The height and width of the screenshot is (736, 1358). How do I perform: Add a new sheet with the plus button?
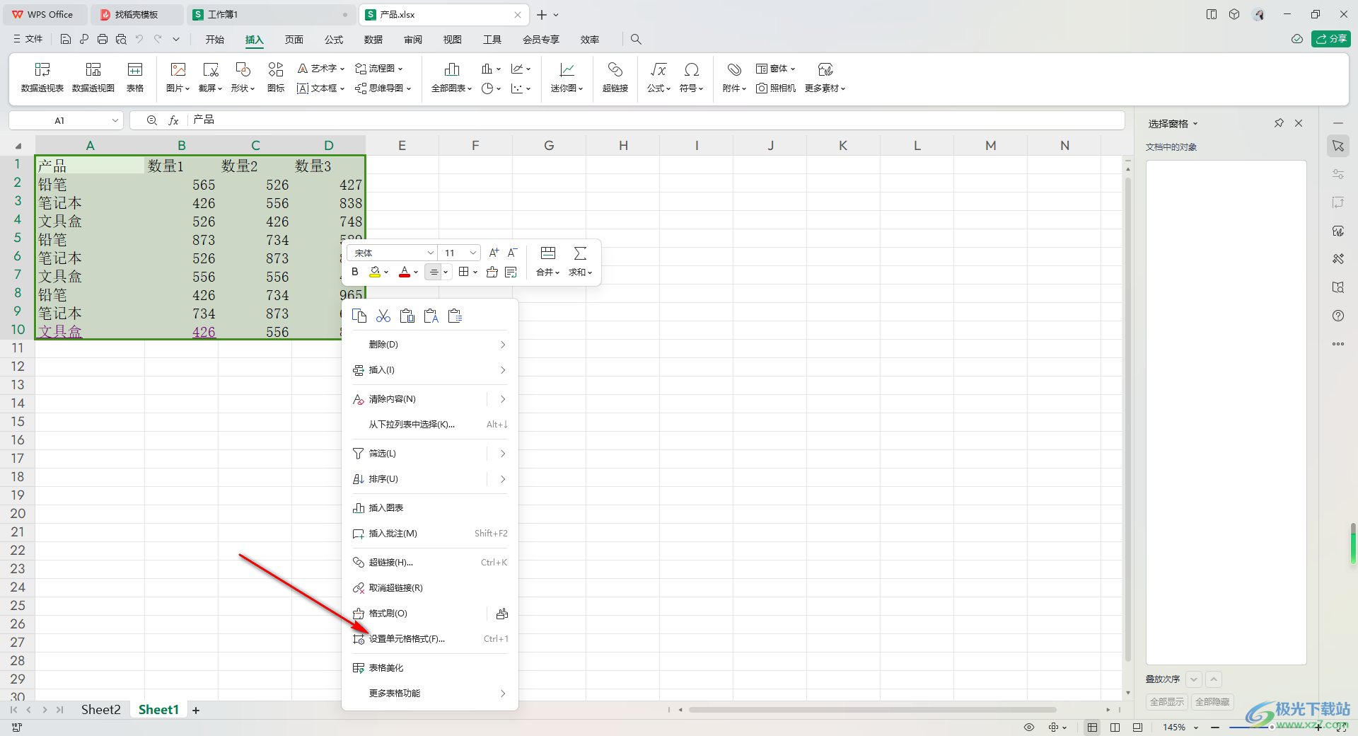pos(196,711)
